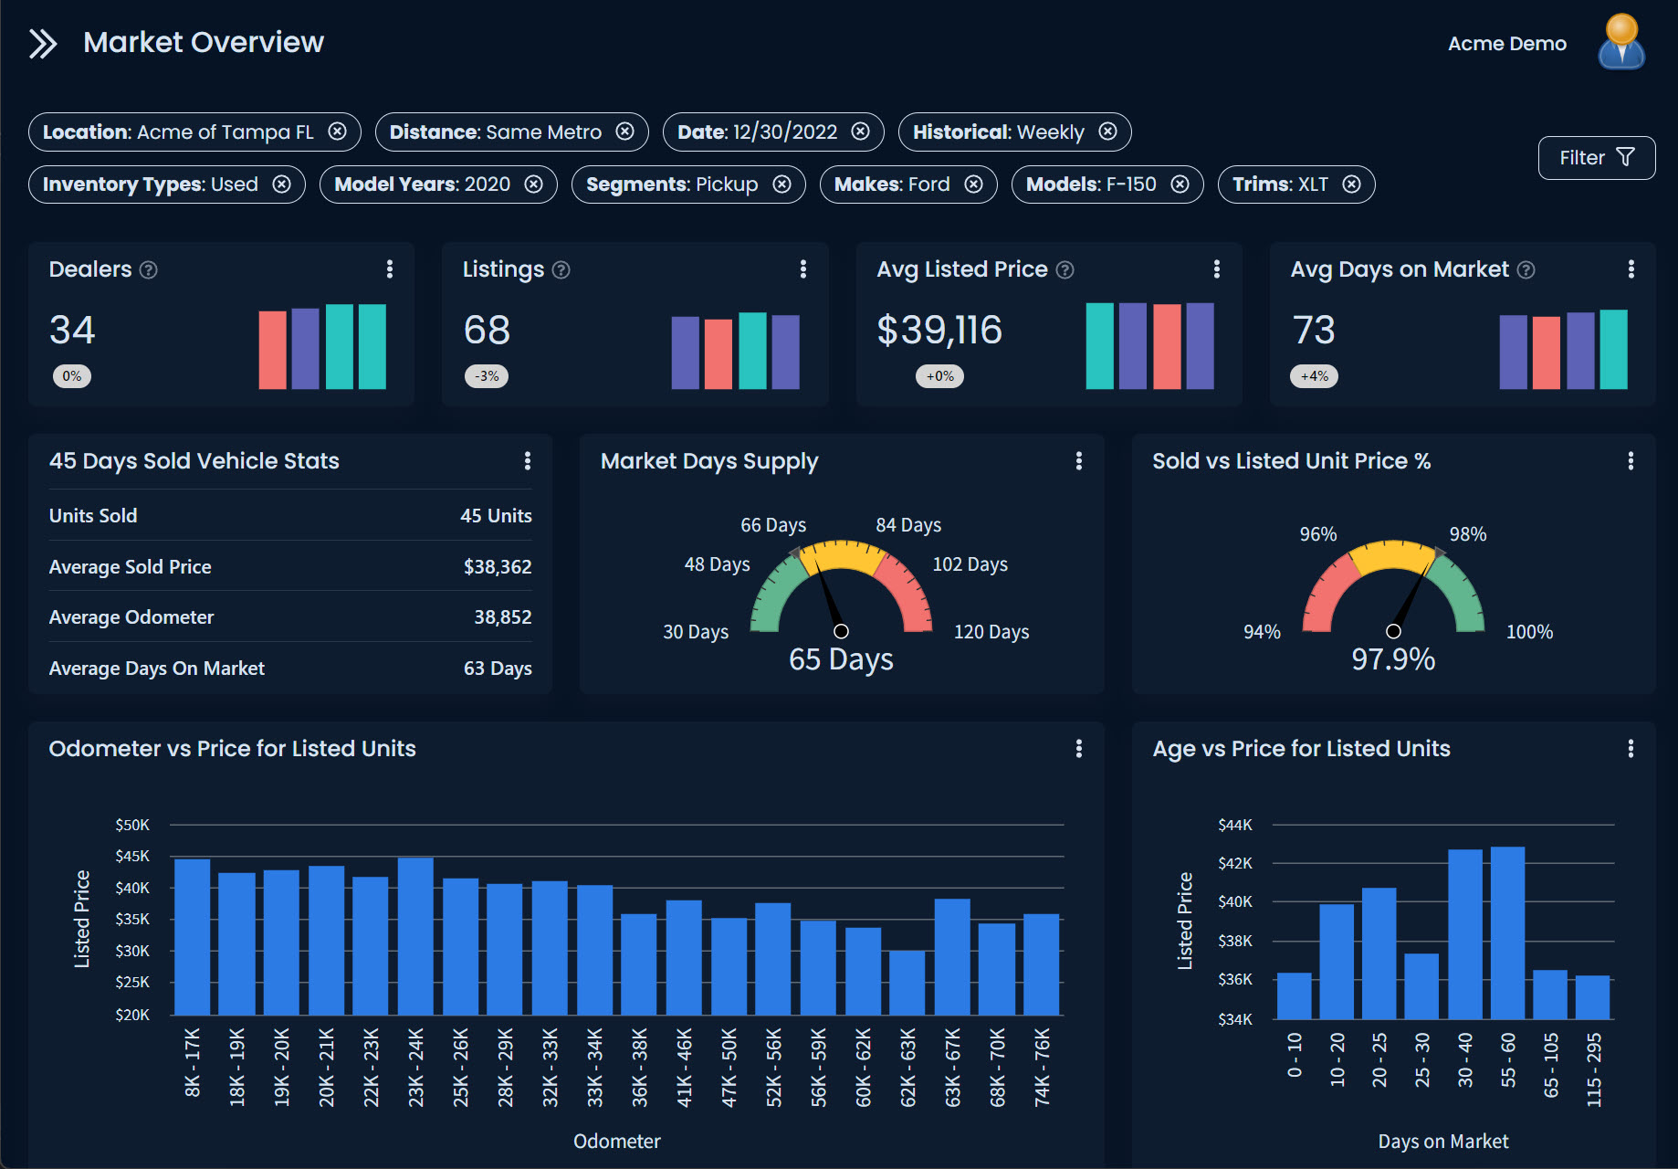The height and width of the screenshot is (1169, 1678).
Task: Click the help icon next to Dealers
Action: point(149,270)
